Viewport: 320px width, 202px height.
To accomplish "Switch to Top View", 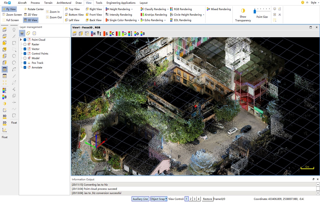I will (x=72, y=9).
